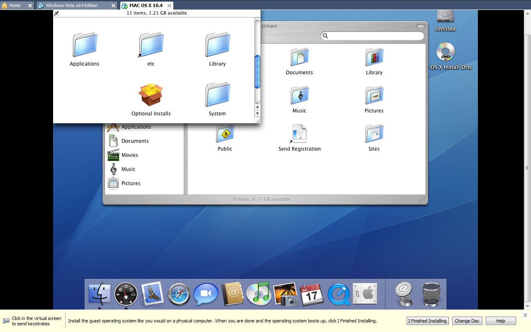Open the Trash in the Dock

(431, 294)
